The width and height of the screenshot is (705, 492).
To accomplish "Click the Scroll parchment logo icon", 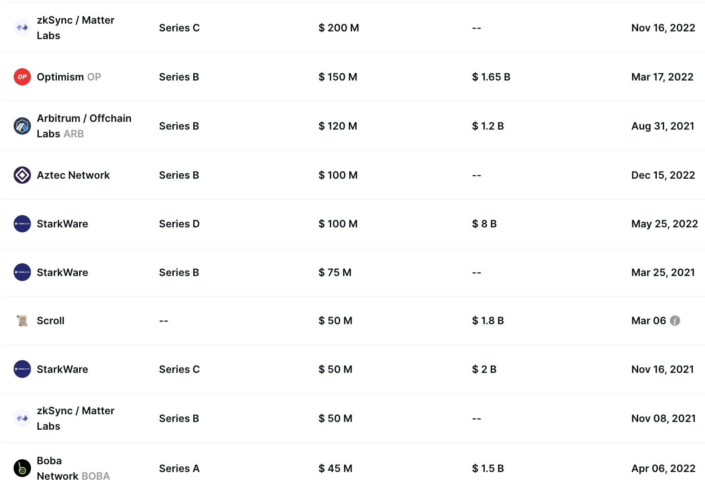I will point(22,321).
